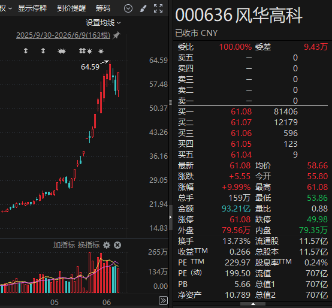The height and width of the screenshot is (308, 332).
Task: Click the 买二 bid price 61.07
Action: click(241, 122)
